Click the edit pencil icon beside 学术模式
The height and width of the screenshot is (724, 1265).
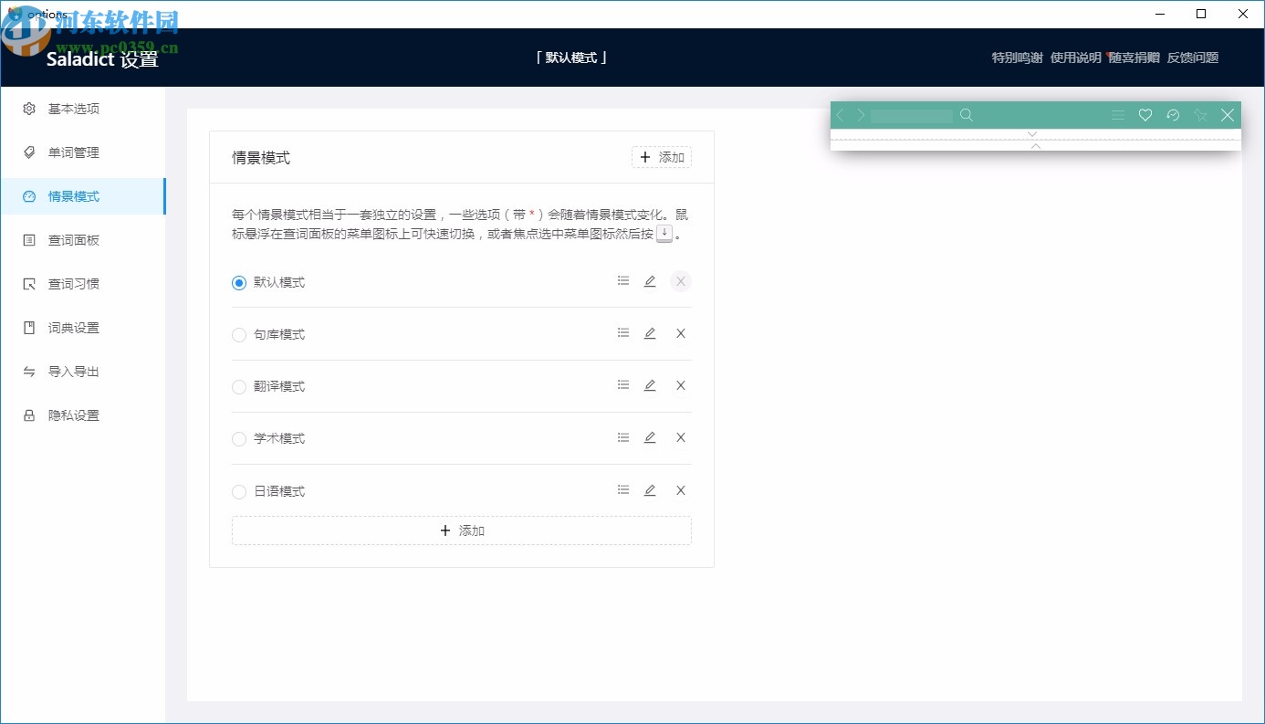650,437
